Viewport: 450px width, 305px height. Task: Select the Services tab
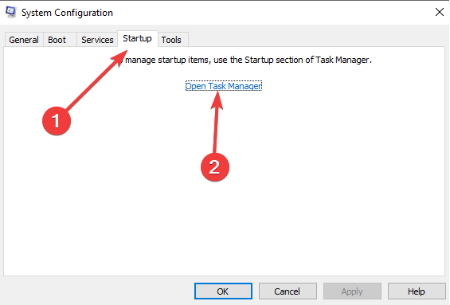(x=97, y=40)
